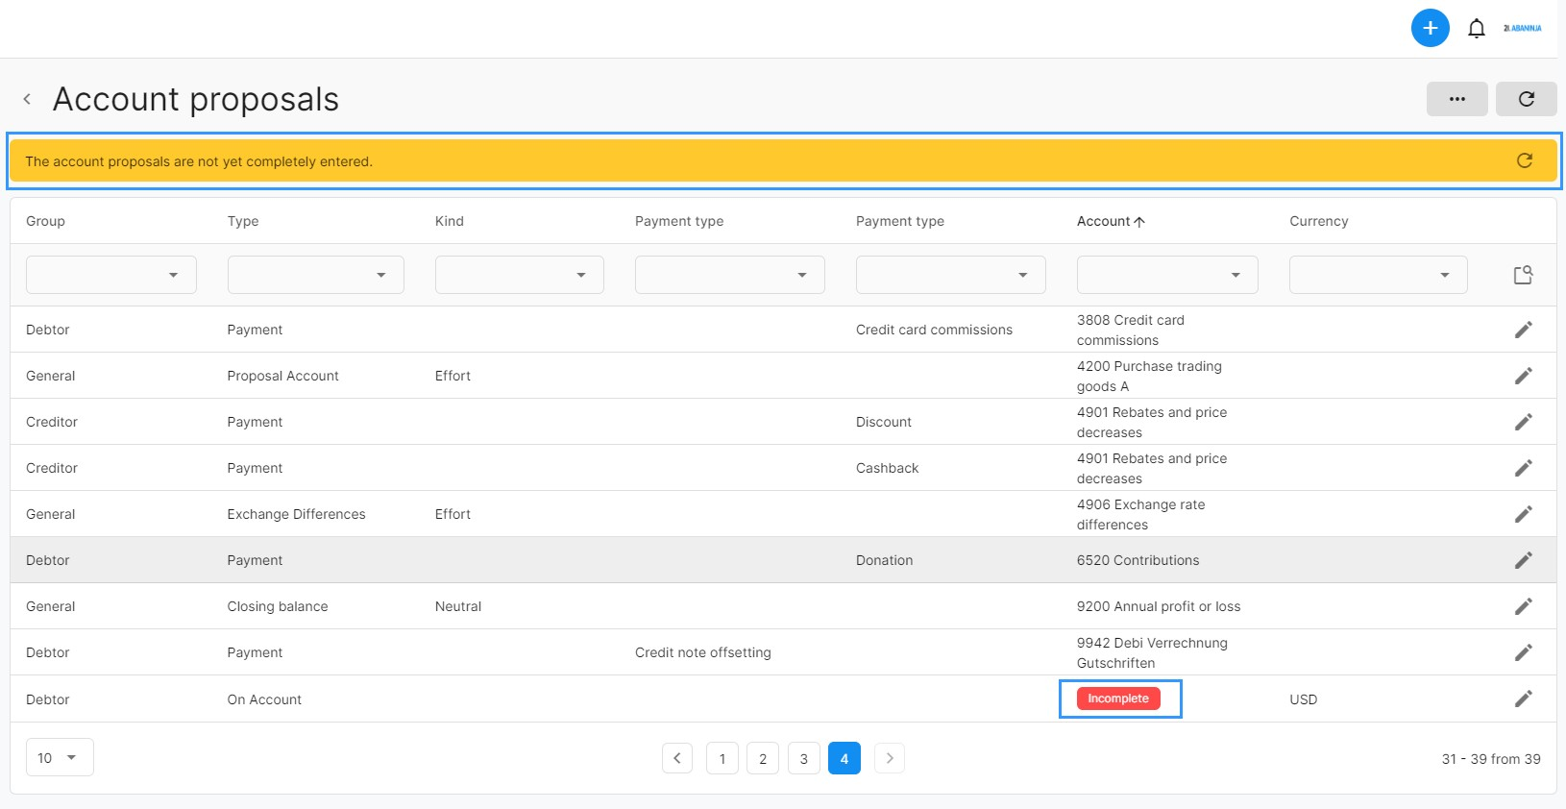The image size is (1566, 809).
Task: Sort by the Account column header
Action: coord(1111,221)
